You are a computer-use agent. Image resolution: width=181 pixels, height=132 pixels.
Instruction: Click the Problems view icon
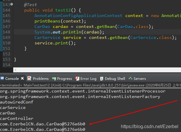coord(29,78)
